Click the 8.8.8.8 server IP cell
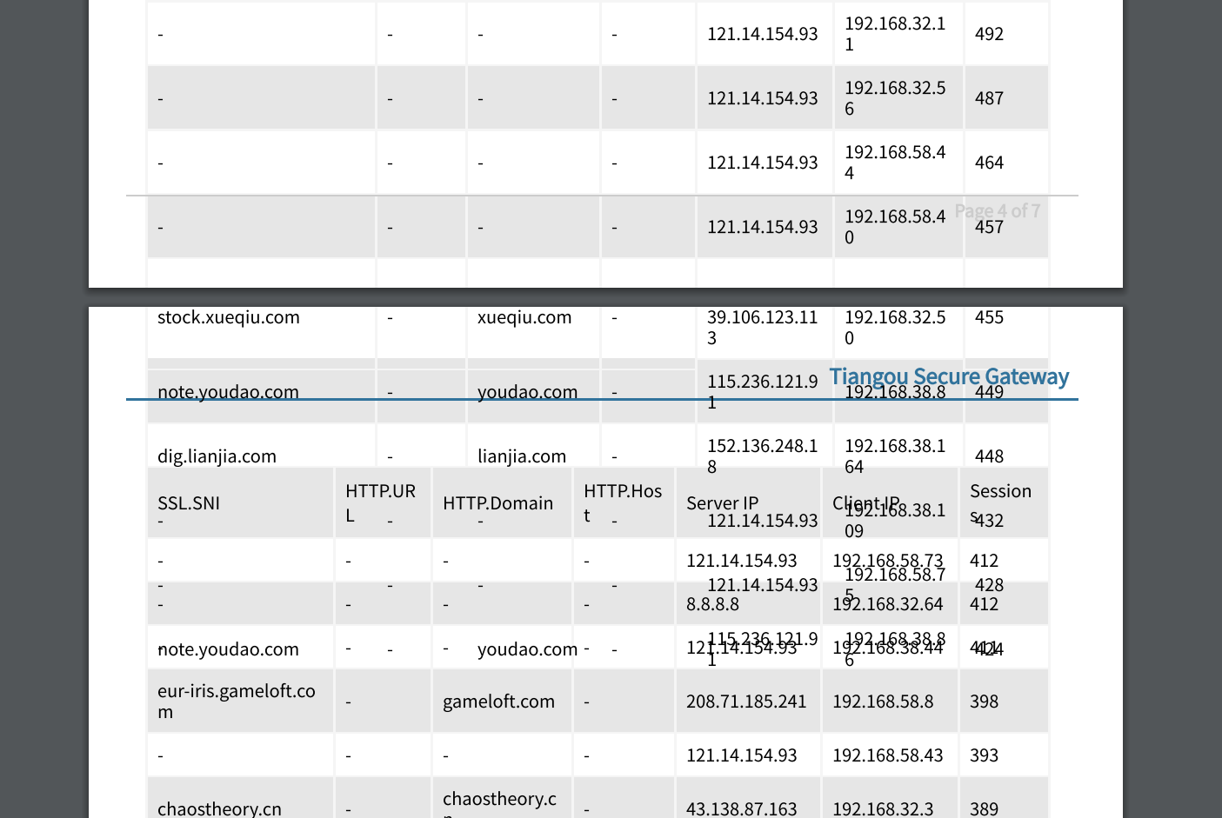Viewport: 1222px width, 818px height. [712, 604]
